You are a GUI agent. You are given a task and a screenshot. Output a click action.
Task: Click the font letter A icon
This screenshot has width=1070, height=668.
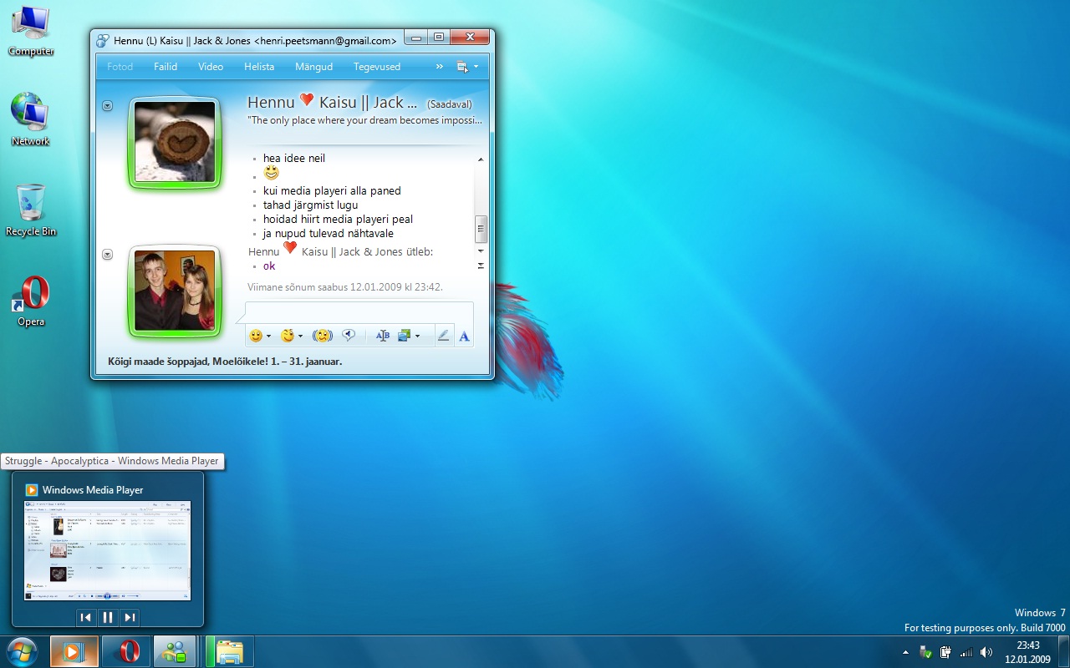click(x=464, y=336)
